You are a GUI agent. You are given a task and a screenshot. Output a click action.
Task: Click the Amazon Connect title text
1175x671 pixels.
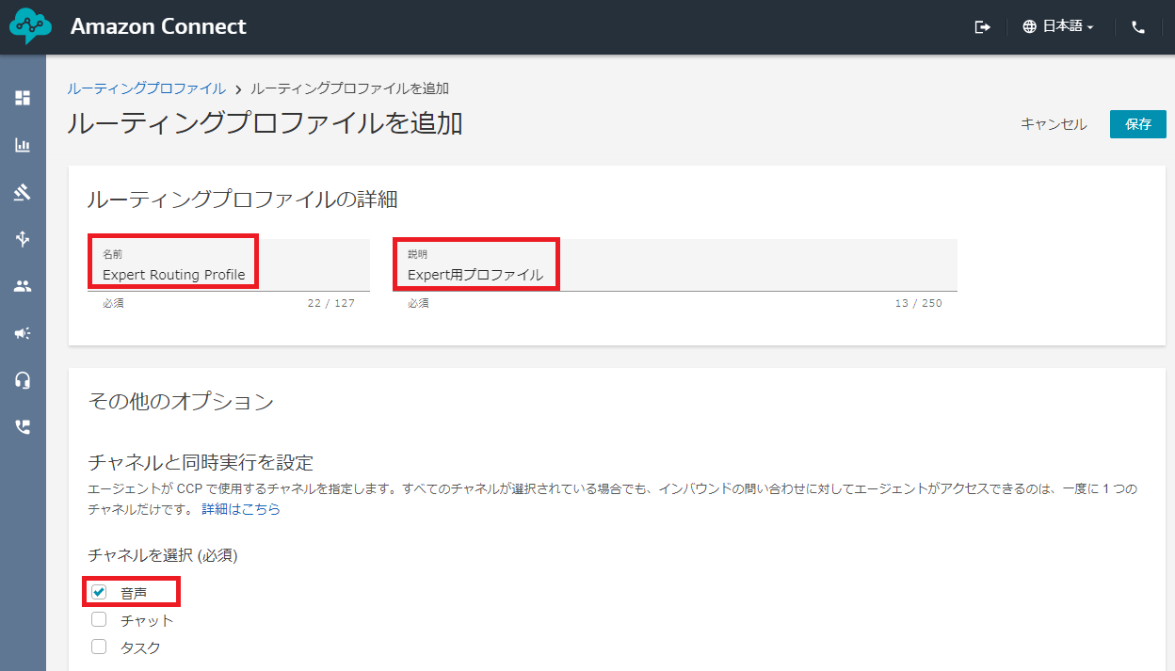tap(158, 26)
